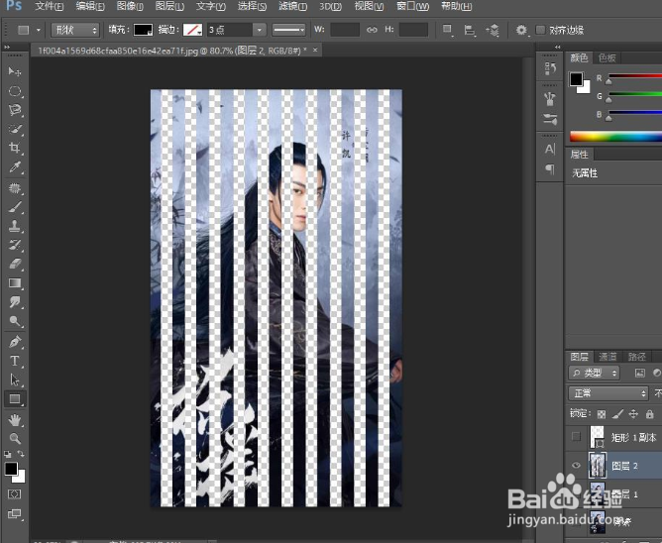Select the Elliptical Marquee tool

coord(14,91)
